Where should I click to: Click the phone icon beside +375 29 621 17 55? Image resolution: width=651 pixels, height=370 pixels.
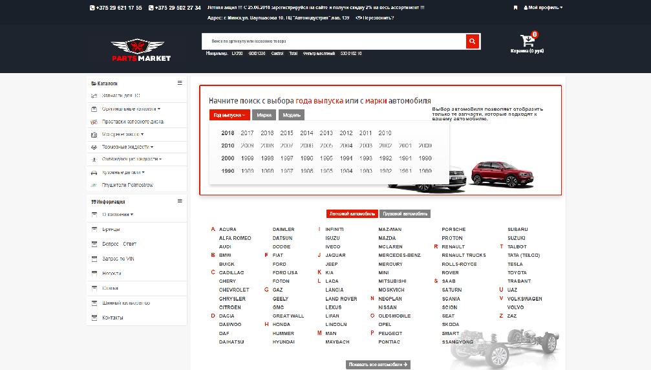(92, 8)
